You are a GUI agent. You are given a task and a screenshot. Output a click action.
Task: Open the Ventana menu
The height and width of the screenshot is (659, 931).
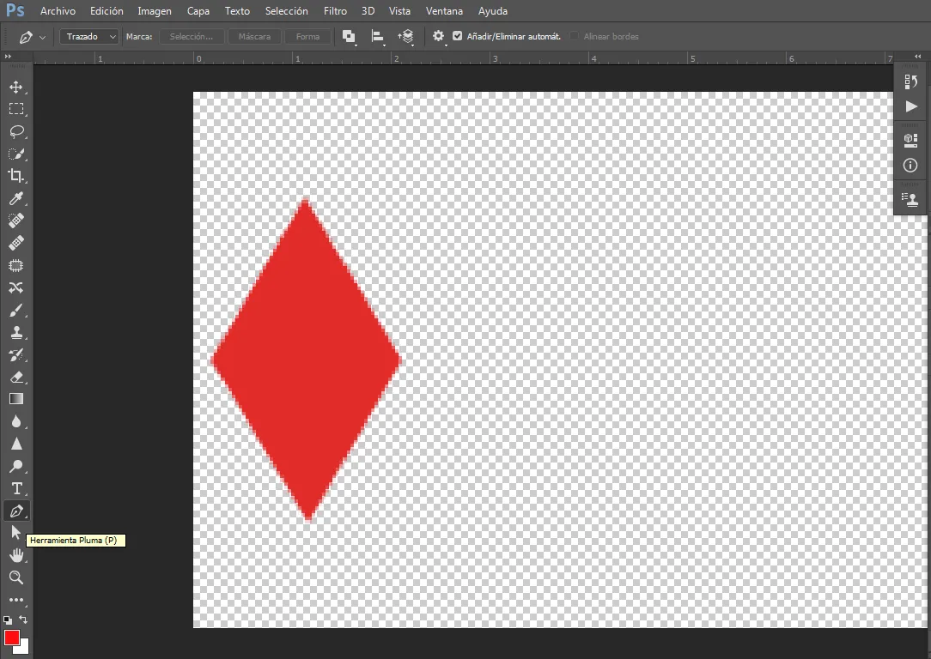[444, 10]
